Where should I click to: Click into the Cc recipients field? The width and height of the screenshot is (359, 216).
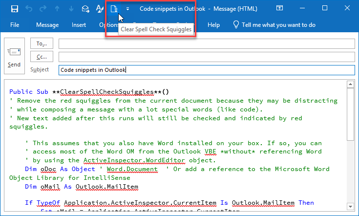(x=207, y=57)
